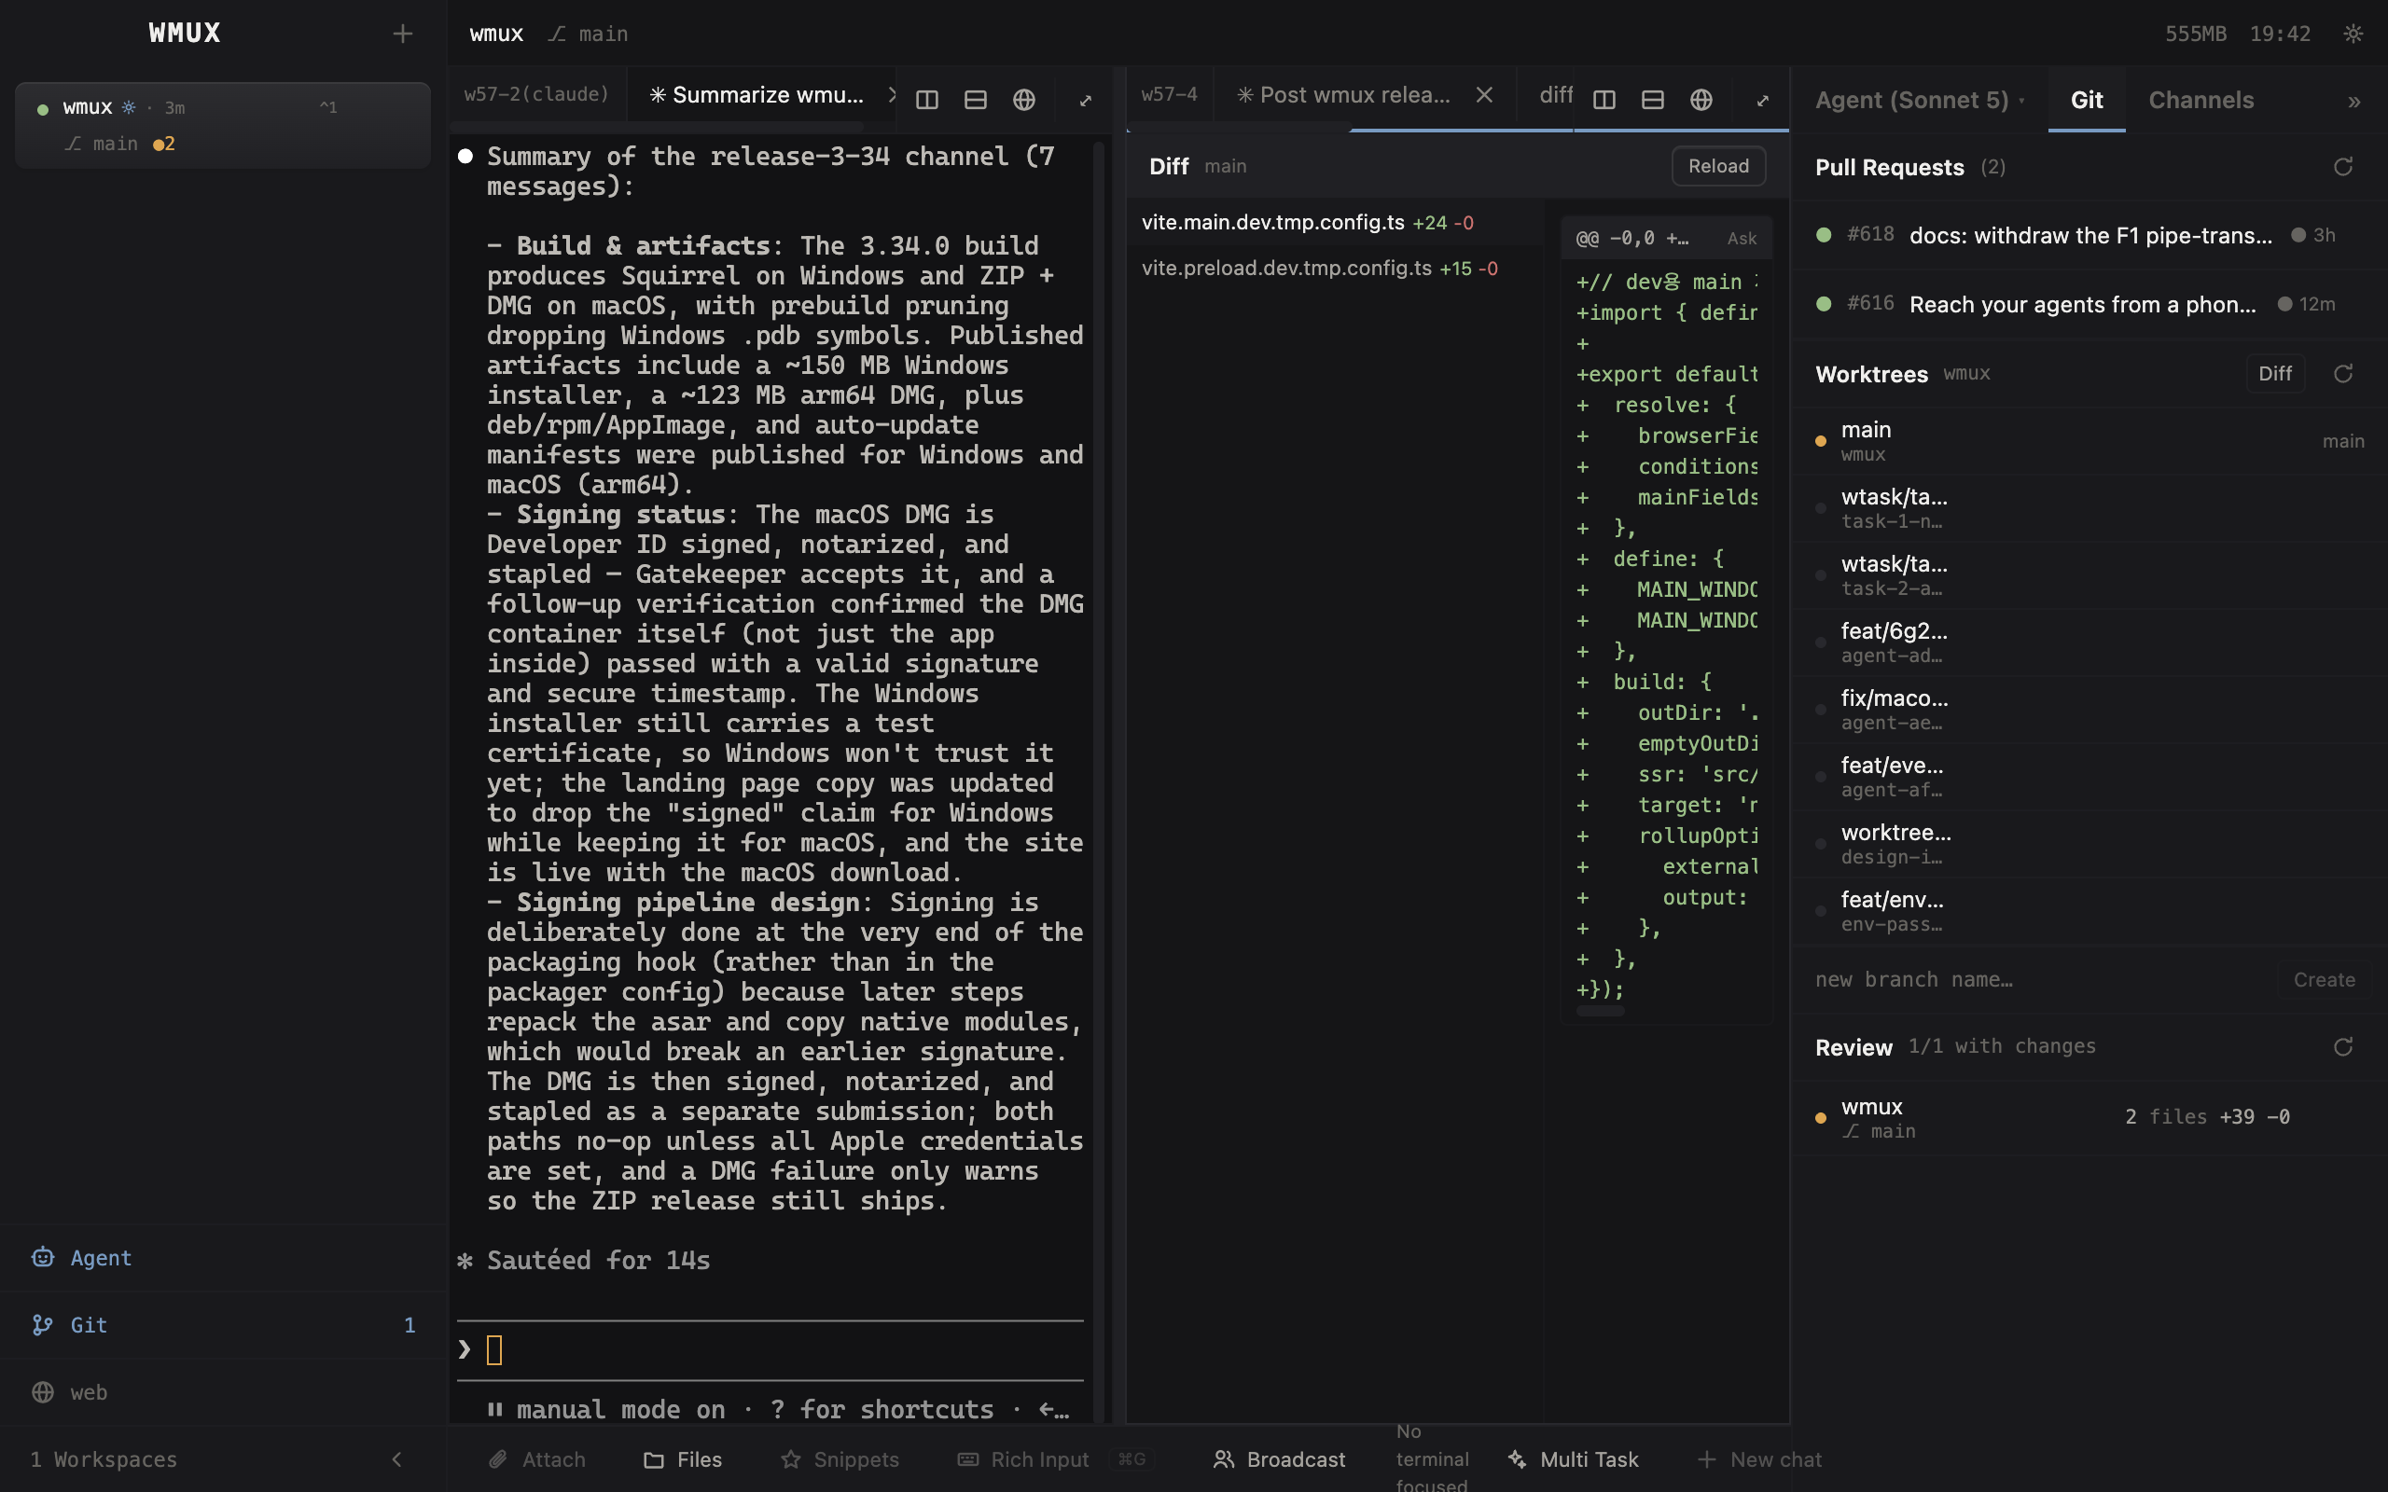The width and height of the screenshot is (2388, 1492).
Task: Select the fix/maco… worktree
Action: tap(2087, 710)
